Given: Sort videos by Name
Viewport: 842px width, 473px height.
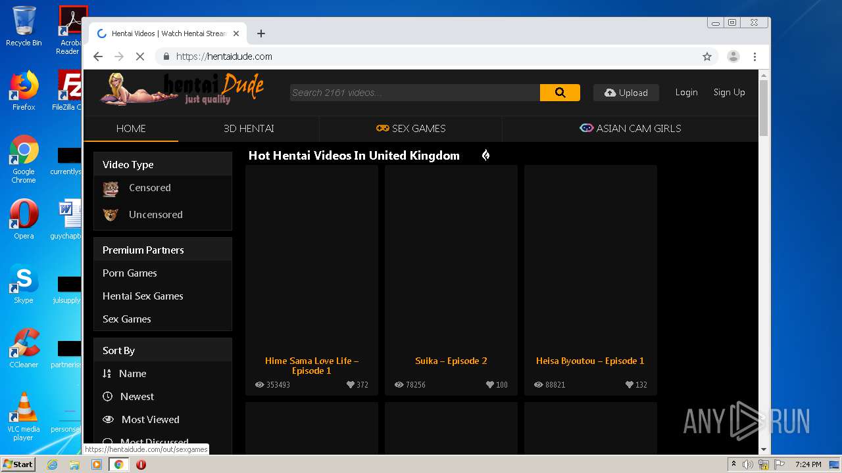Looking at the screenshot, I should click(132, 373).
